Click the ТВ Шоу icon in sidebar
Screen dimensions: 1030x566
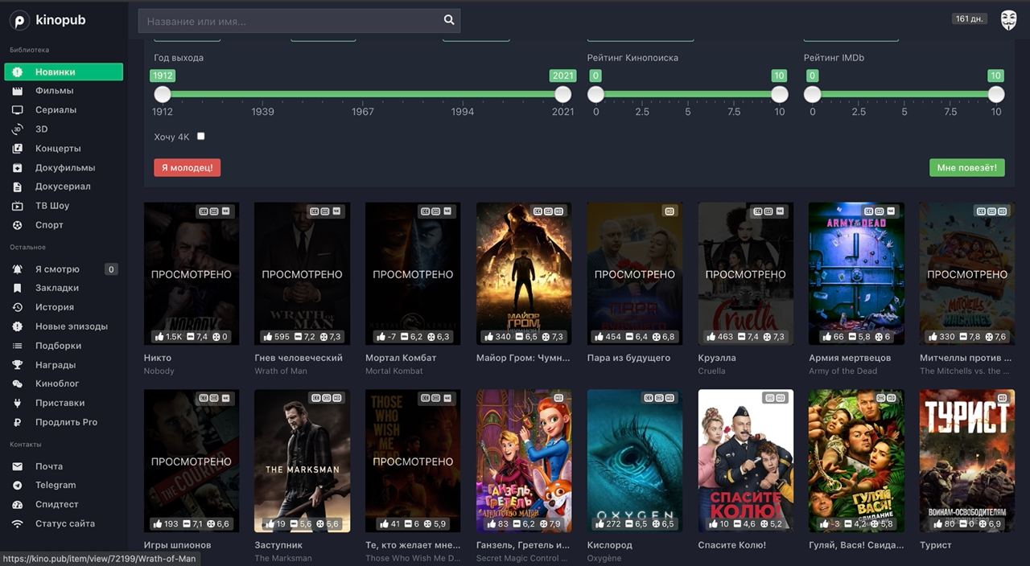[x=17, y=206]
